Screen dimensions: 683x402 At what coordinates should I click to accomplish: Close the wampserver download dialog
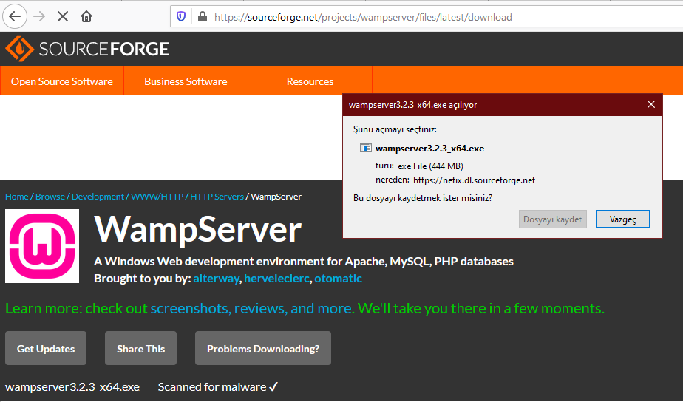650,104
